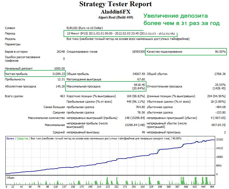Image resolution: width=229 pixels, height=189 pixels.
Task: Select the relative drawdown 25.05% value
Action: pos(220,85)
